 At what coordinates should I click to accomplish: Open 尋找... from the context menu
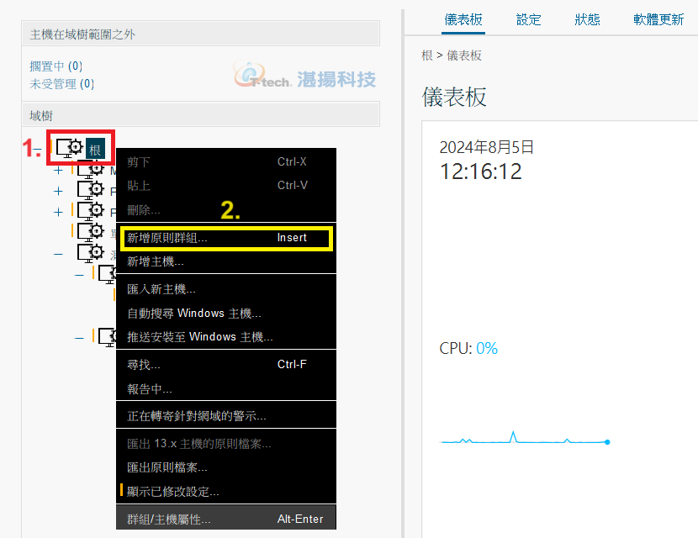144,364
